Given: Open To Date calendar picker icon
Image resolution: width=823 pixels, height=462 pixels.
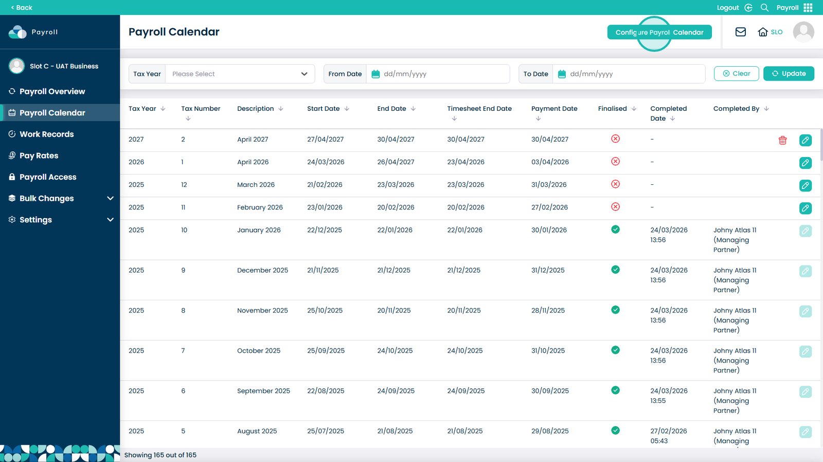Looking at the screenshot, I should [562, 74].
